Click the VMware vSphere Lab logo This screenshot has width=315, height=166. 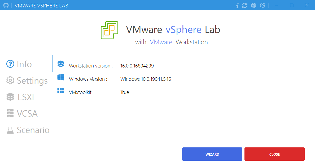tap(110, 30)
